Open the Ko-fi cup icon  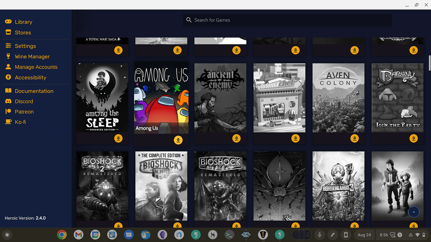tap(8, 122)
